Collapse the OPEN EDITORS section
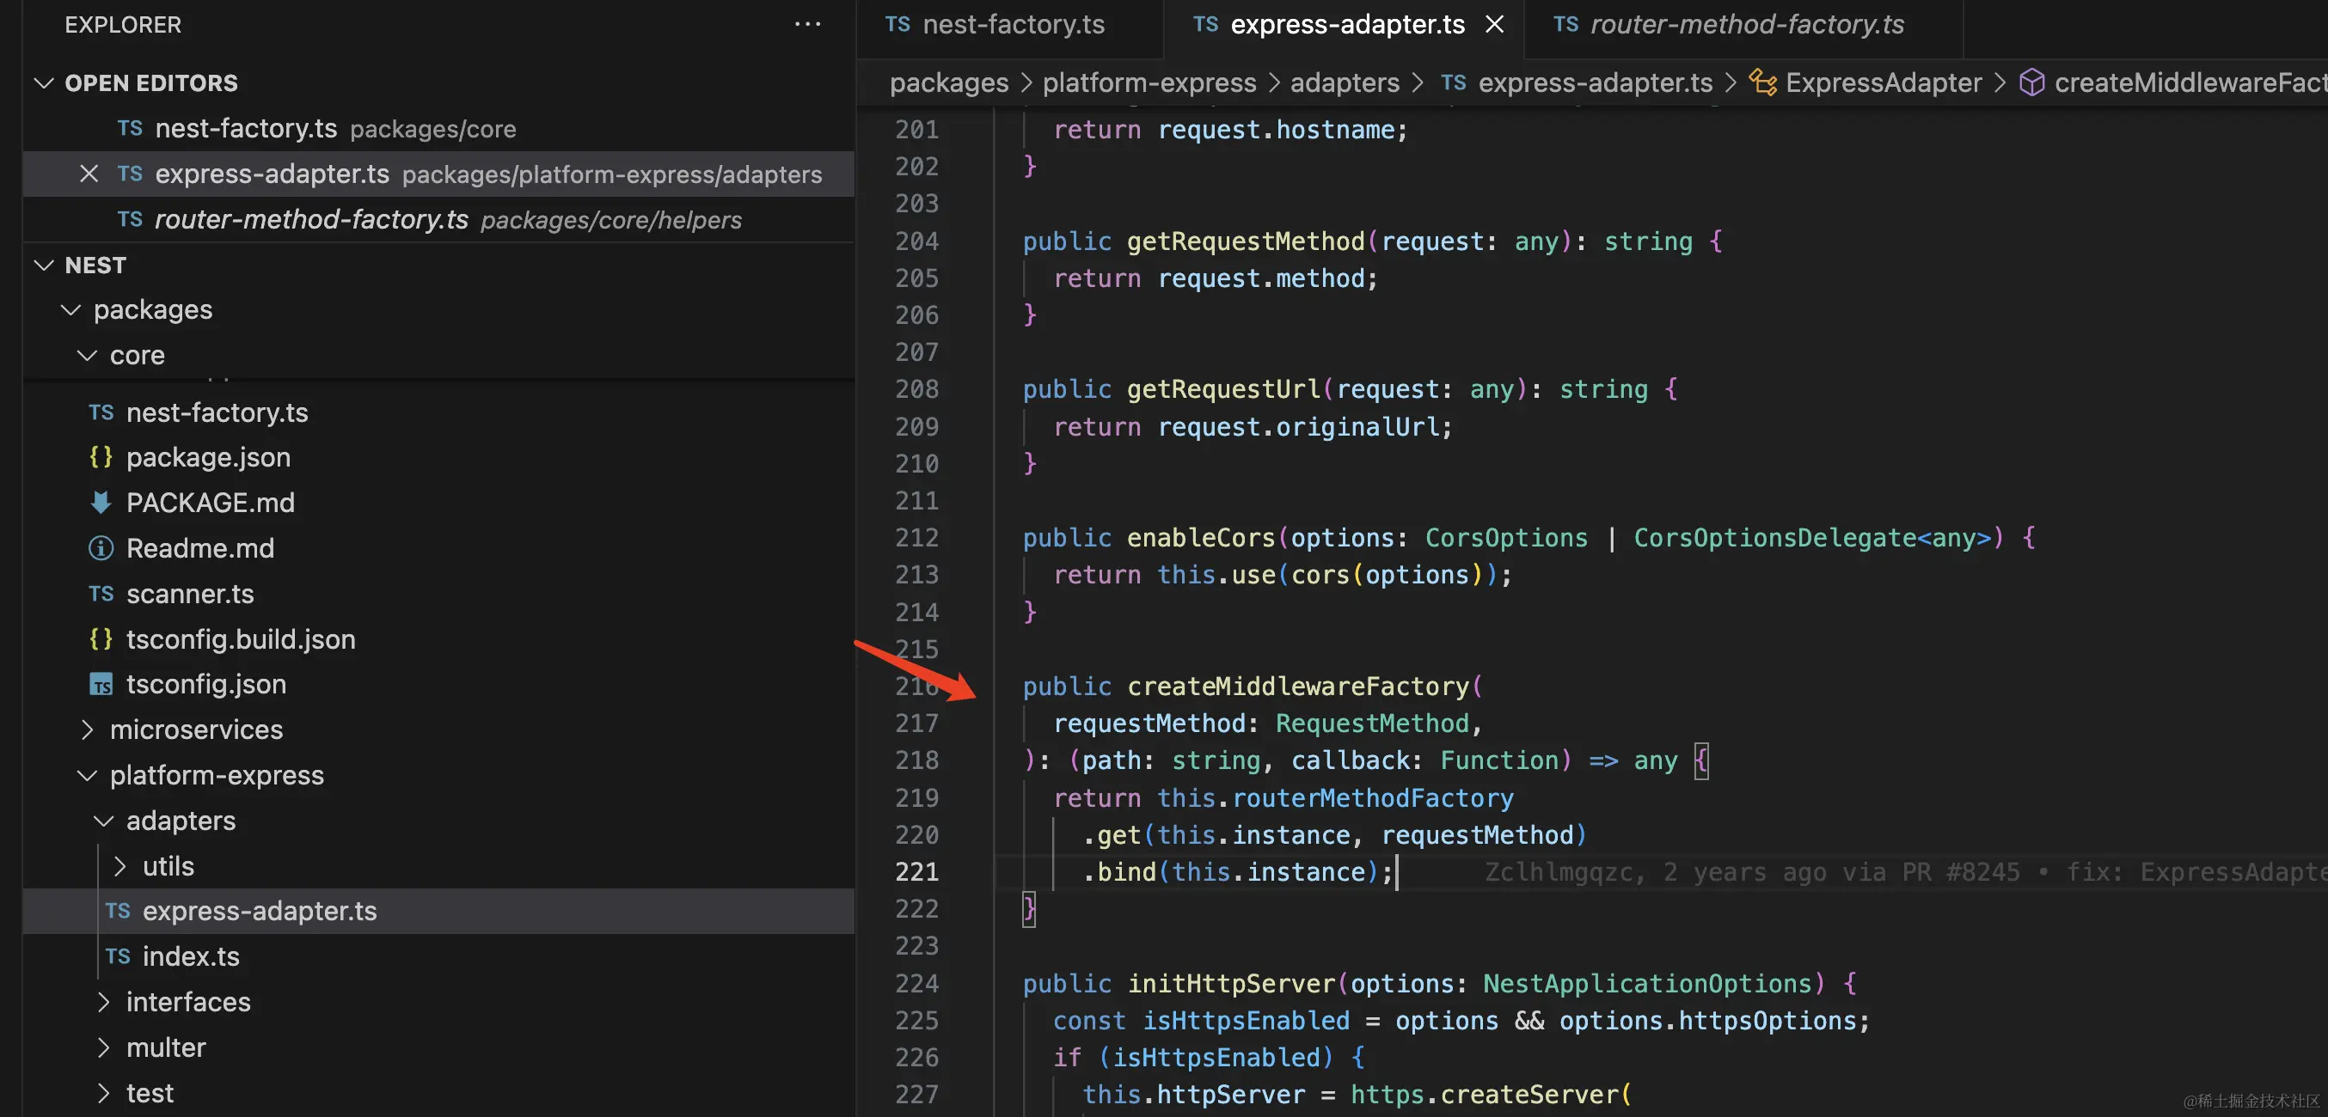Viewport: 2328px width, 1117px height. 43,83
